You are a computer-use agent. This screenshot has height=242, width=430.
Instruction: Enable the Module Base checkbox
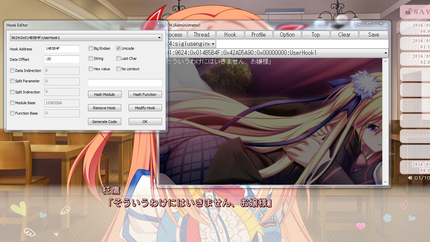(x=12, y=103)
